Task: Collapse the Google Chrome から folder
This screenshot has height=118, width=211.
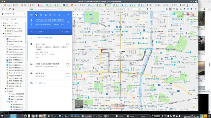Action: (4, 36)
